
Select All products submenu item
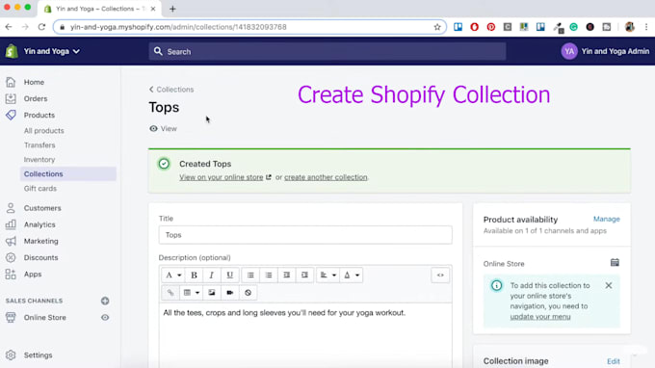tap(44, 131)
